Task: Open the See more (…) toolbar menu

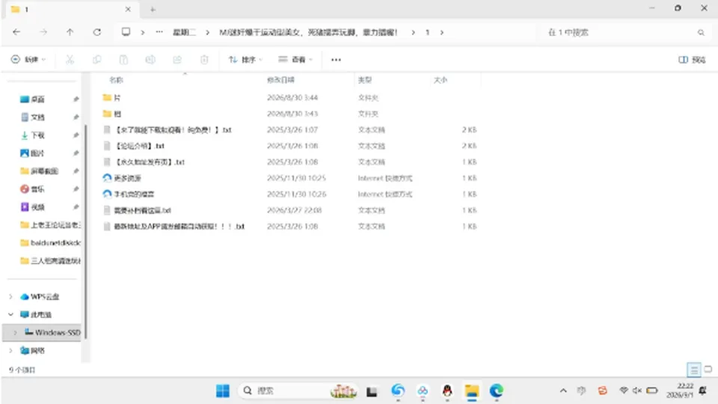Action: pyautogui.click(x=336, y=60)
